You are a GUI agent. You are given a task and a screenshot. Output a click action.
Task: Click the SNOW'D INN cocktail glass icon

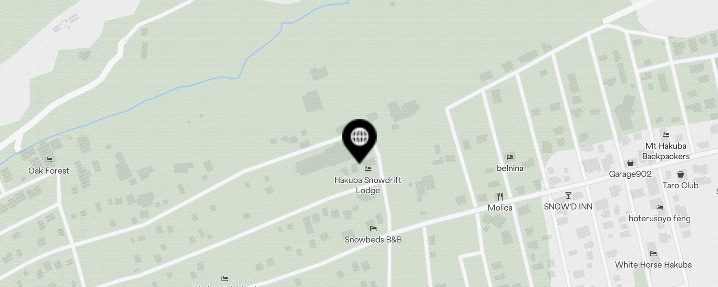pyautogui.click(x=568, y=196)
